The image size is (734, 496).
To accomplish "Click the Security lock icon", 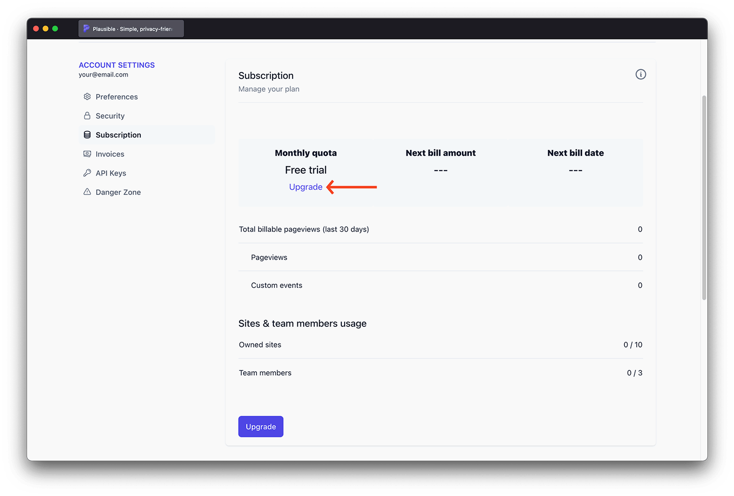I will pyautogui.click(x=87, y=116).
